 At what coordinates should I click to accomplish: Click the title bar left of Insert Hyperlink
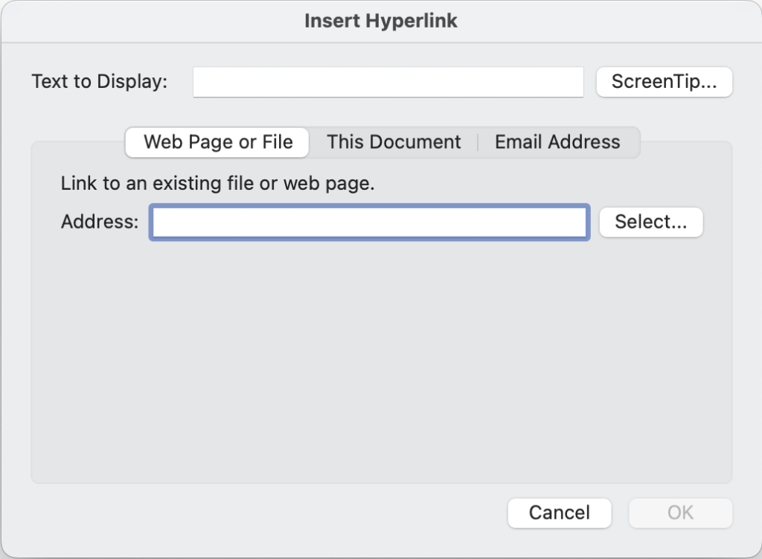[x=149, y=21]
